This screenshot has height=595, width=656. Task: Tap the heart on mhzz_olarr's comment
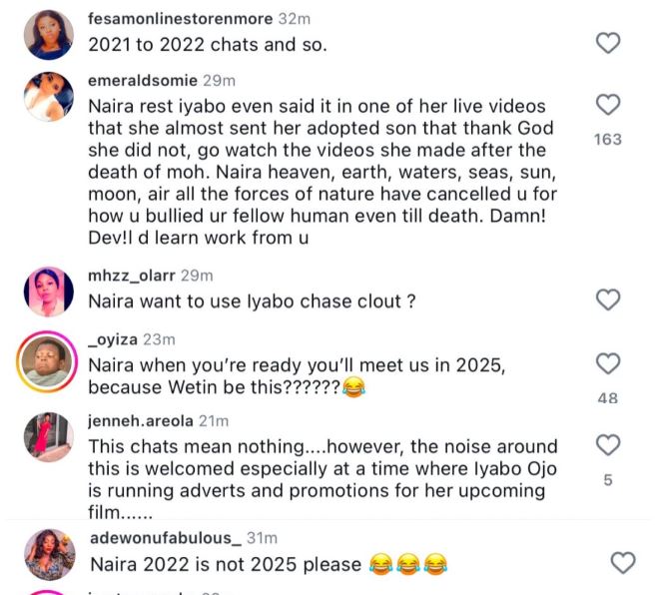(607, 299)
